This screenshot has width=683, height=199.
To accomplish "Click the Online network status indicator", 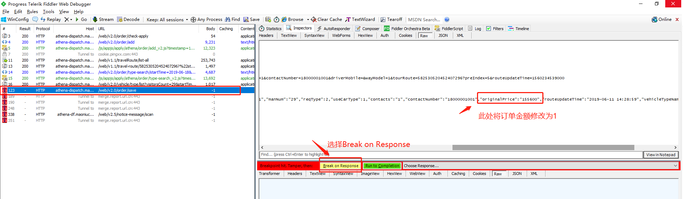I will point(662,19).
